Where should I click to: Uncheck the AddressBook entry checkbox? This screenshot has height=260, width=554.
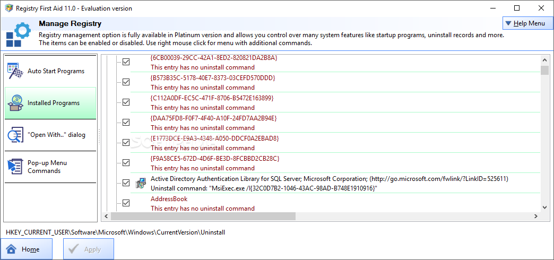click(x=126, y=203)
